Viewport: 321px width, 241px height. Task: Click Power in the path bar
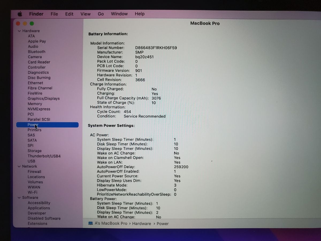tap(163, 224)
